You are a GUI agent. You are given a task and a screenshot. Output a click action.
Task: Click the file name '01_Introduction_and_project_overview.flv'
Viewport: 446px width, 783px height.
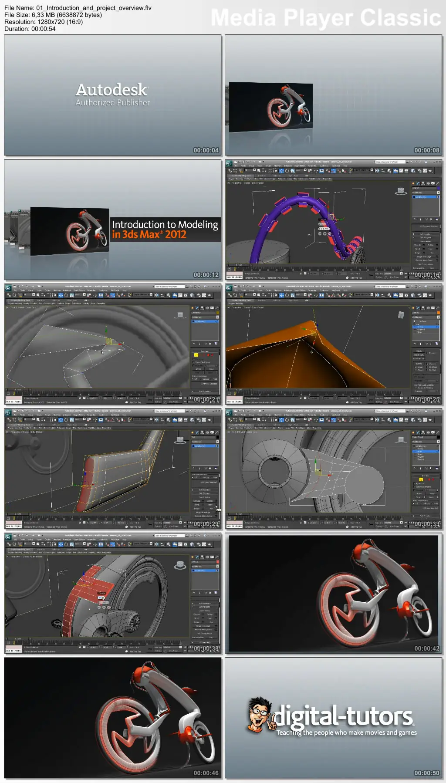(x=94, y=8)
